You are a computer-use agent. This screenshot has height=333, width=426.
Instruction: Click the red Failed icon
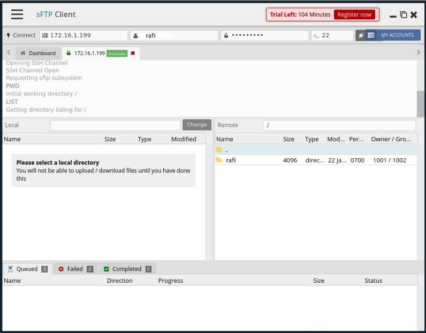[61, 269]
